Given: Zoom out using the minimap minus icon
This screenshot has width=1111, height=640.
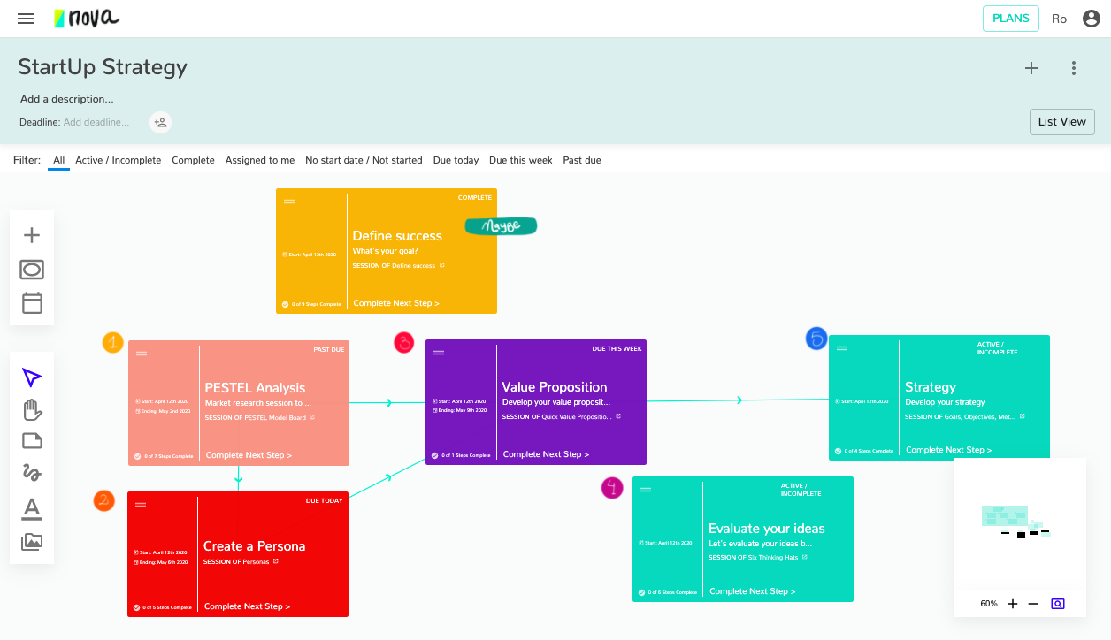Looking at the screenshot, I should [x=1033, y=604].
